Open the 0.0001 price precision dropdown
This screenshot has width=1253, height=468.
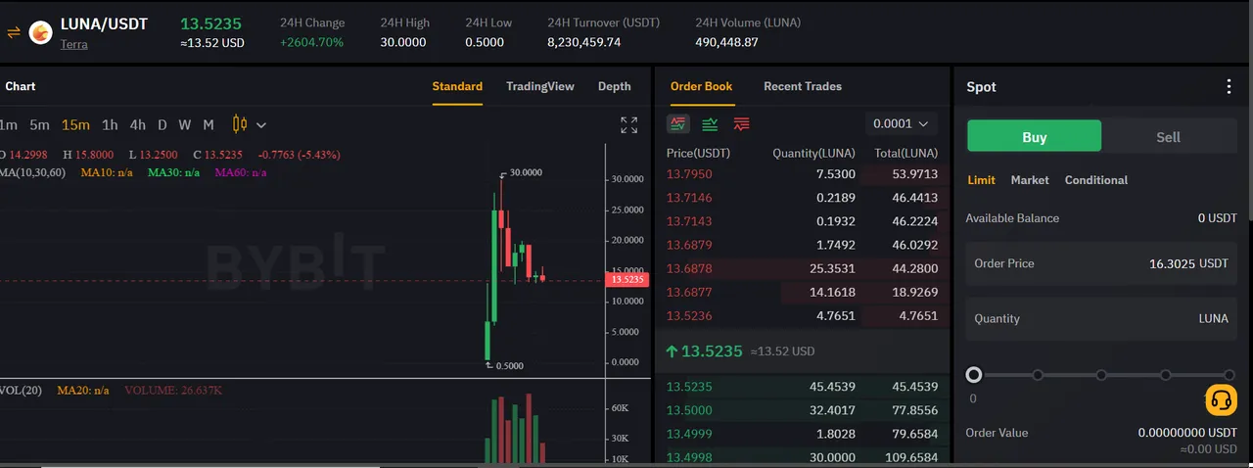pyautogui.click(x=902, y=123)
